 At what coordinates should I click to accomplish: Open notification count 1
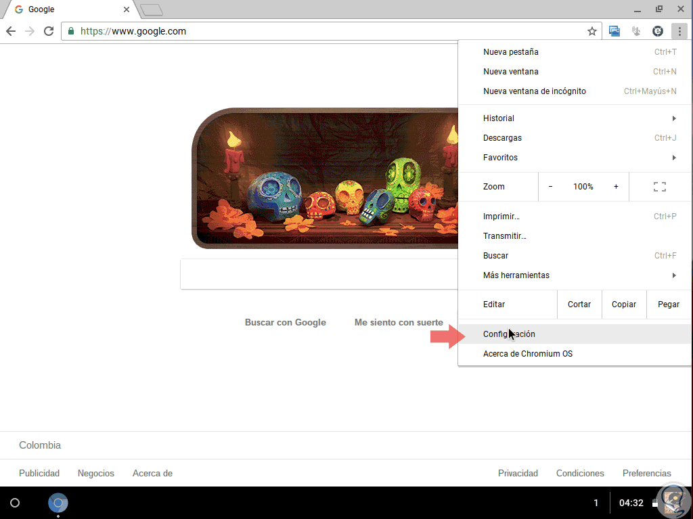coord(596,503)
